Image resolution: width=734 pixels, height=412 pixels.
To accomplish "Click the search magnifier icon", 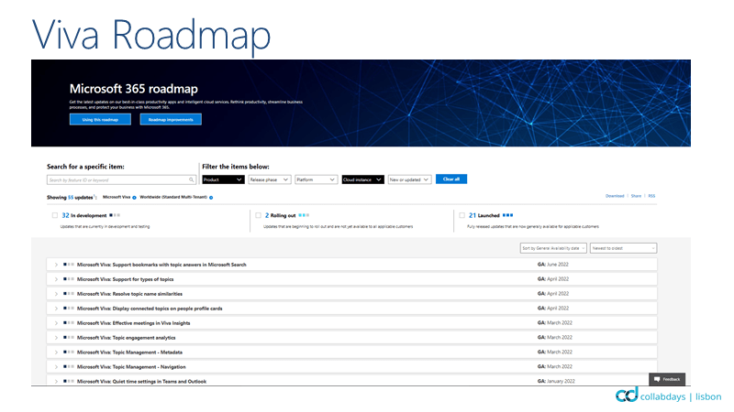I will pyautogui.click(x=192, y=179).
